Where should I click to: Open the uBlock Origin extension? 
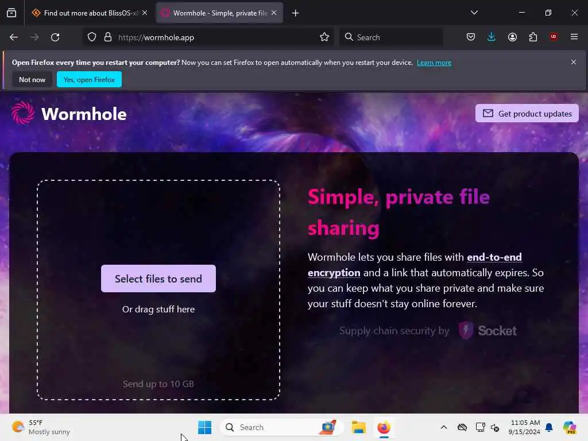click(x=554, y=37)
